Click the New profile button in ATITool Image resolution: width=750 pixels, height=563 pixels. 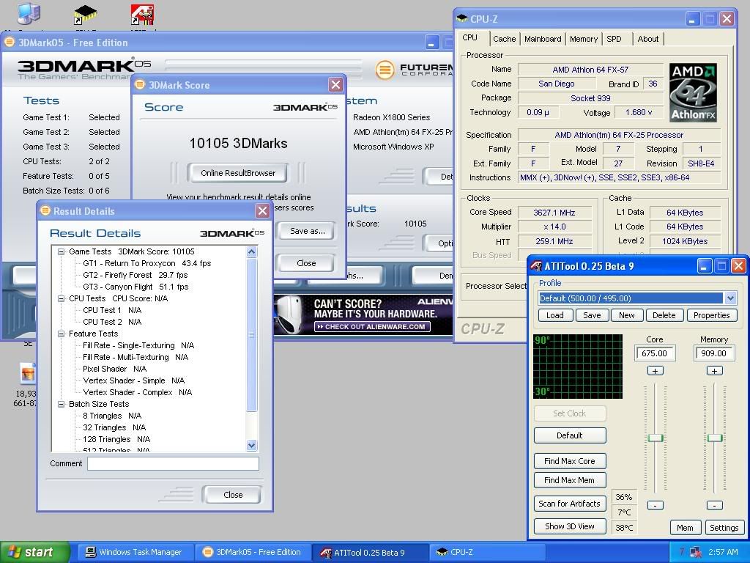627,315
